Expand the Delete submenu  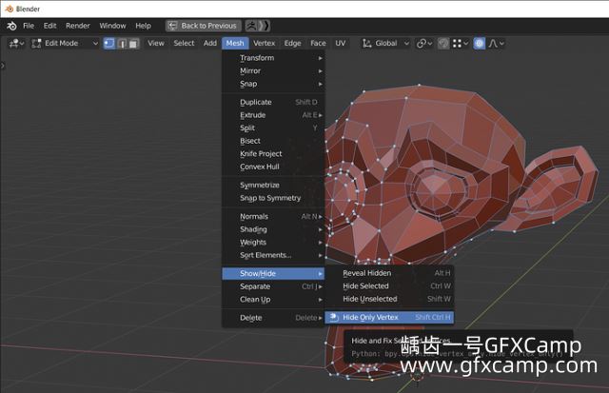(x=273, y=318)
